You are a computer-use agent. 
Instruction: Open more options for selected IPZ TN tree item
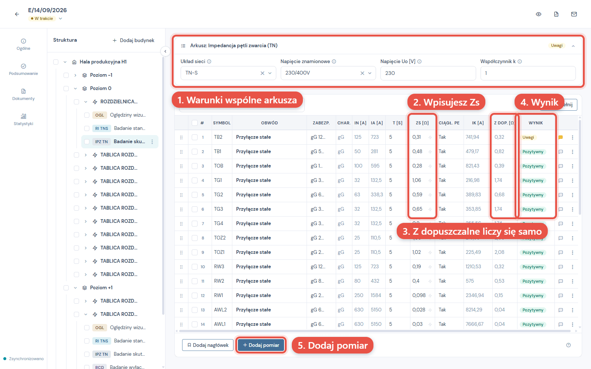(x=152, y=142)
